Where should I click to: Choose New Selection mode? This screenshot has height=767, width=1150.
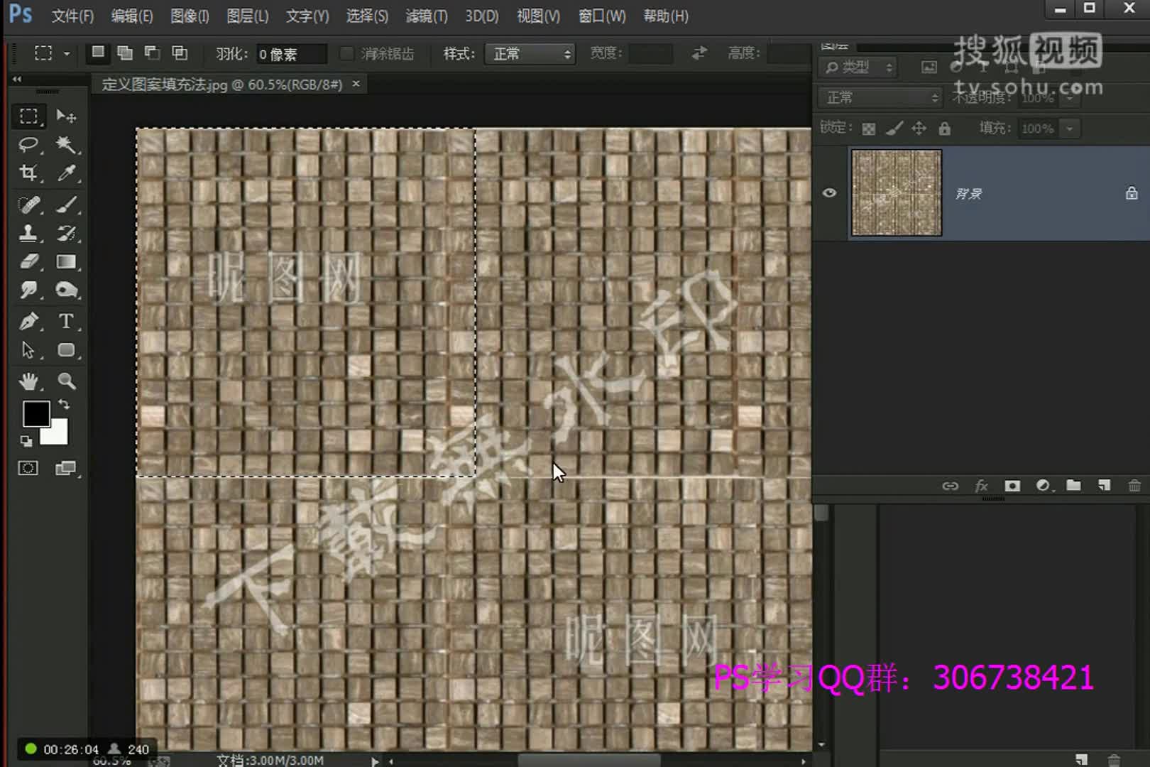pos(98,53)
